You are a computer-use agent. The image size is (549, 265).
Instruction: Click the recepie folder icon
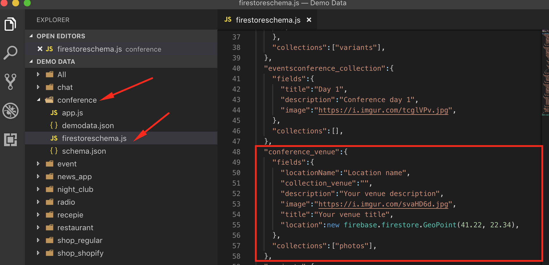click(50, 215)
